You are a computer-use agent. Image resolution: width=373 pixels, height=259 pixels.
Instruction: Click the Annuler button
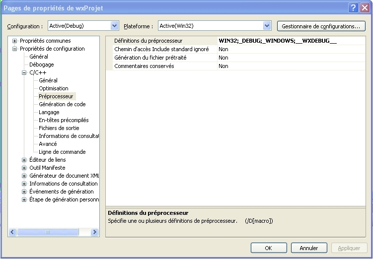coord(308,248)
